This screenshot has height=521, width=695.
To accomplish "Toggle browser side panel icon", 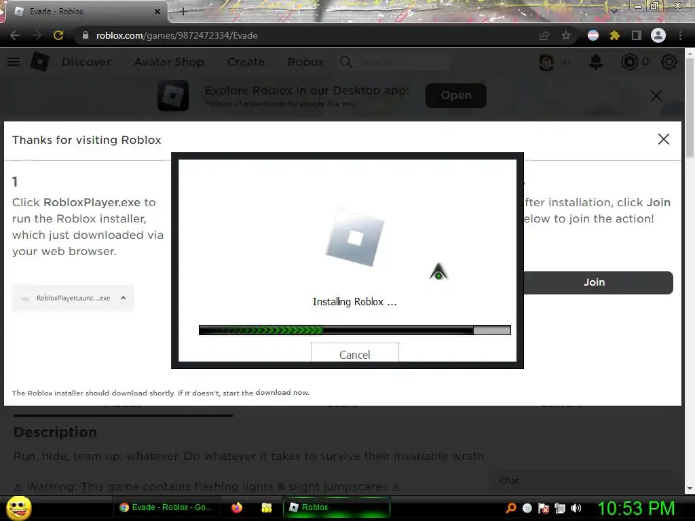I will click(637, 35).
